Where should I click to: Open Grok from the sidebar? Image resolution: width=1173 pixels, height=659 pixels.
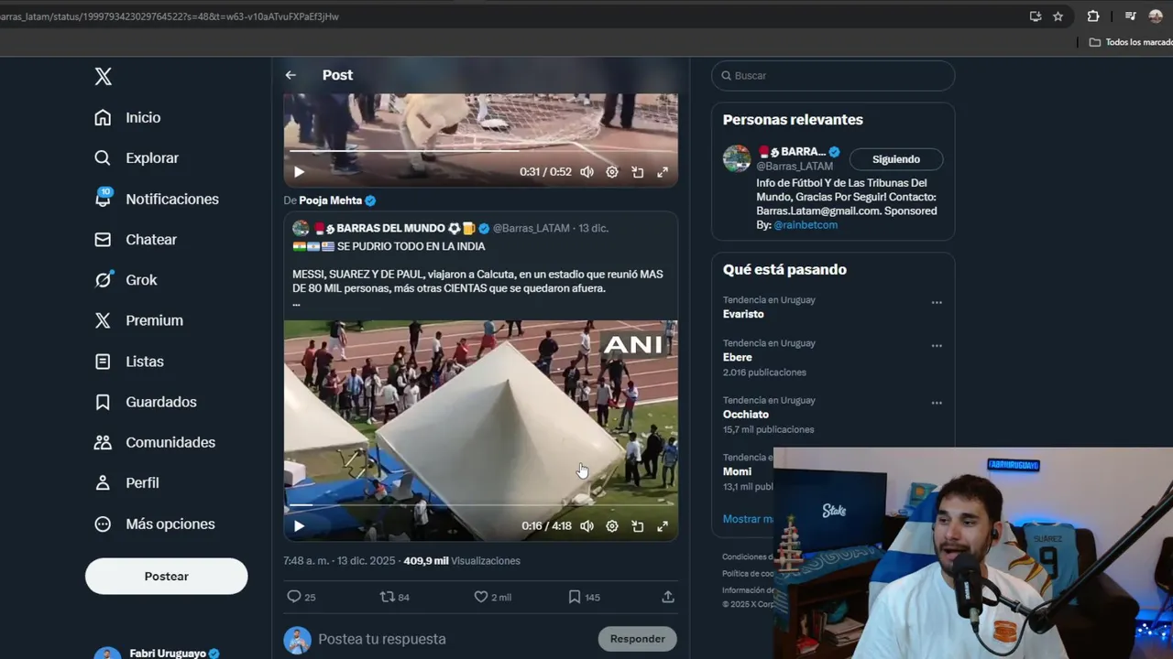pyautogui.click(x=126, y=280)
